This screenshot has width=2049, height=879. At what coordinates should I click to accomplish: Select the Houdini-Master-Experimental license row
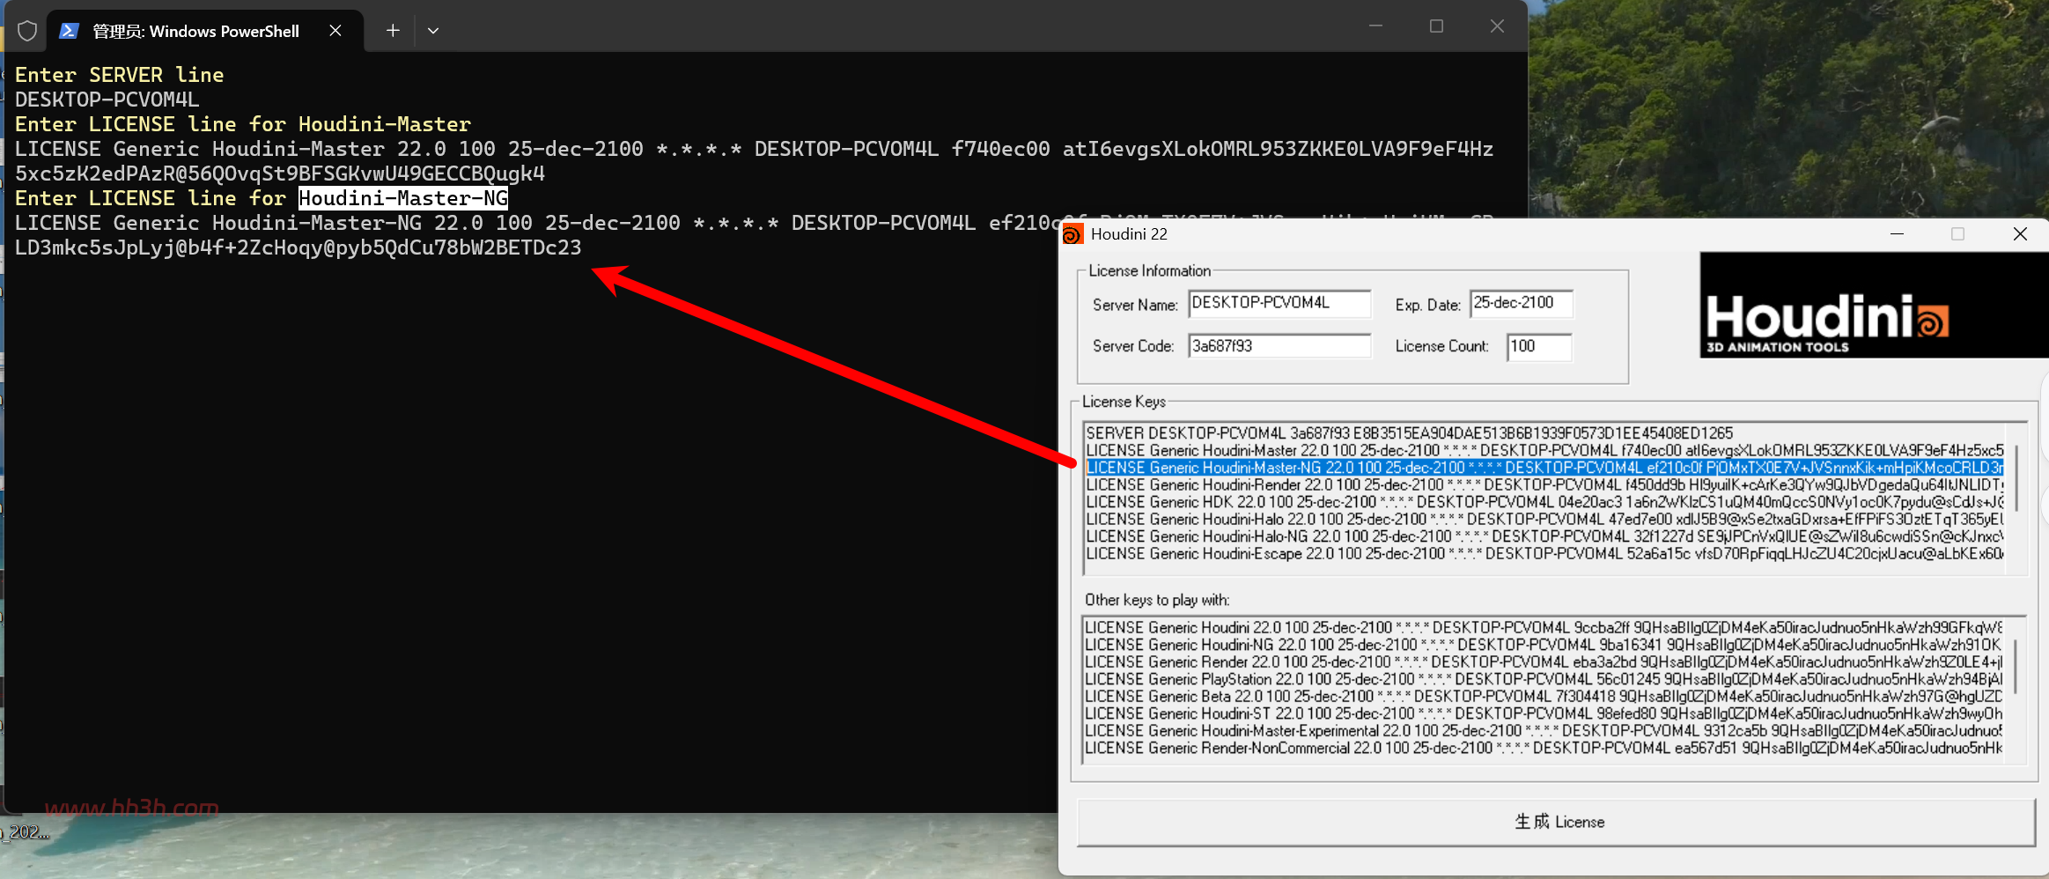[1544, 731]
